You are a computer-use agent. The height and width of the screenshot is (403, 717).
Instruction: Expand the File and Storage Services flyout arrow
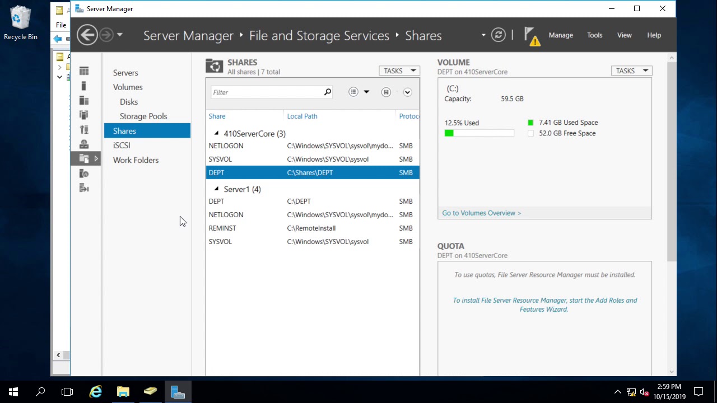point(96,159)
